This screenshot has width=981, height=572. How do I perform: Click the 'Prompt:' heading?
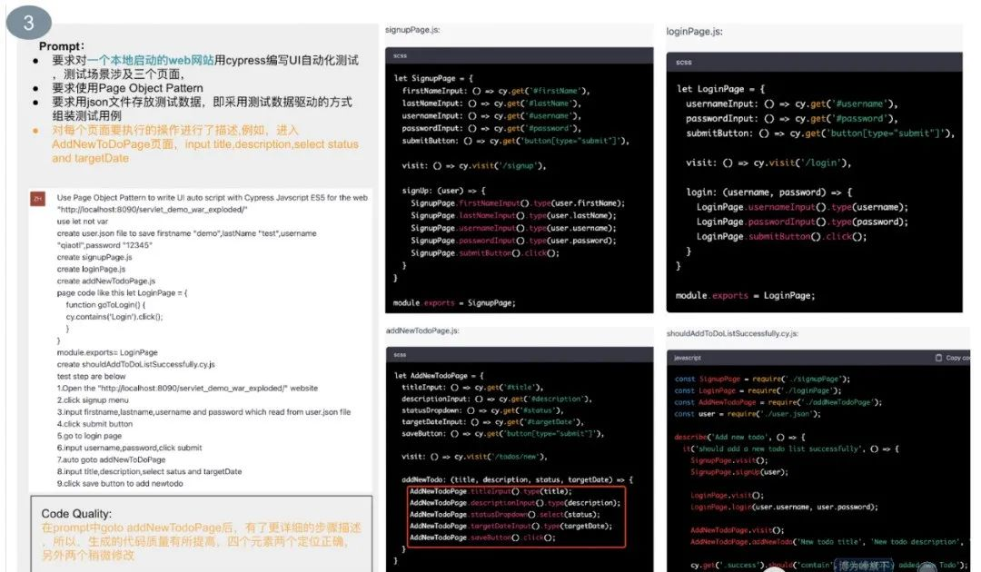tap(62, 46)
